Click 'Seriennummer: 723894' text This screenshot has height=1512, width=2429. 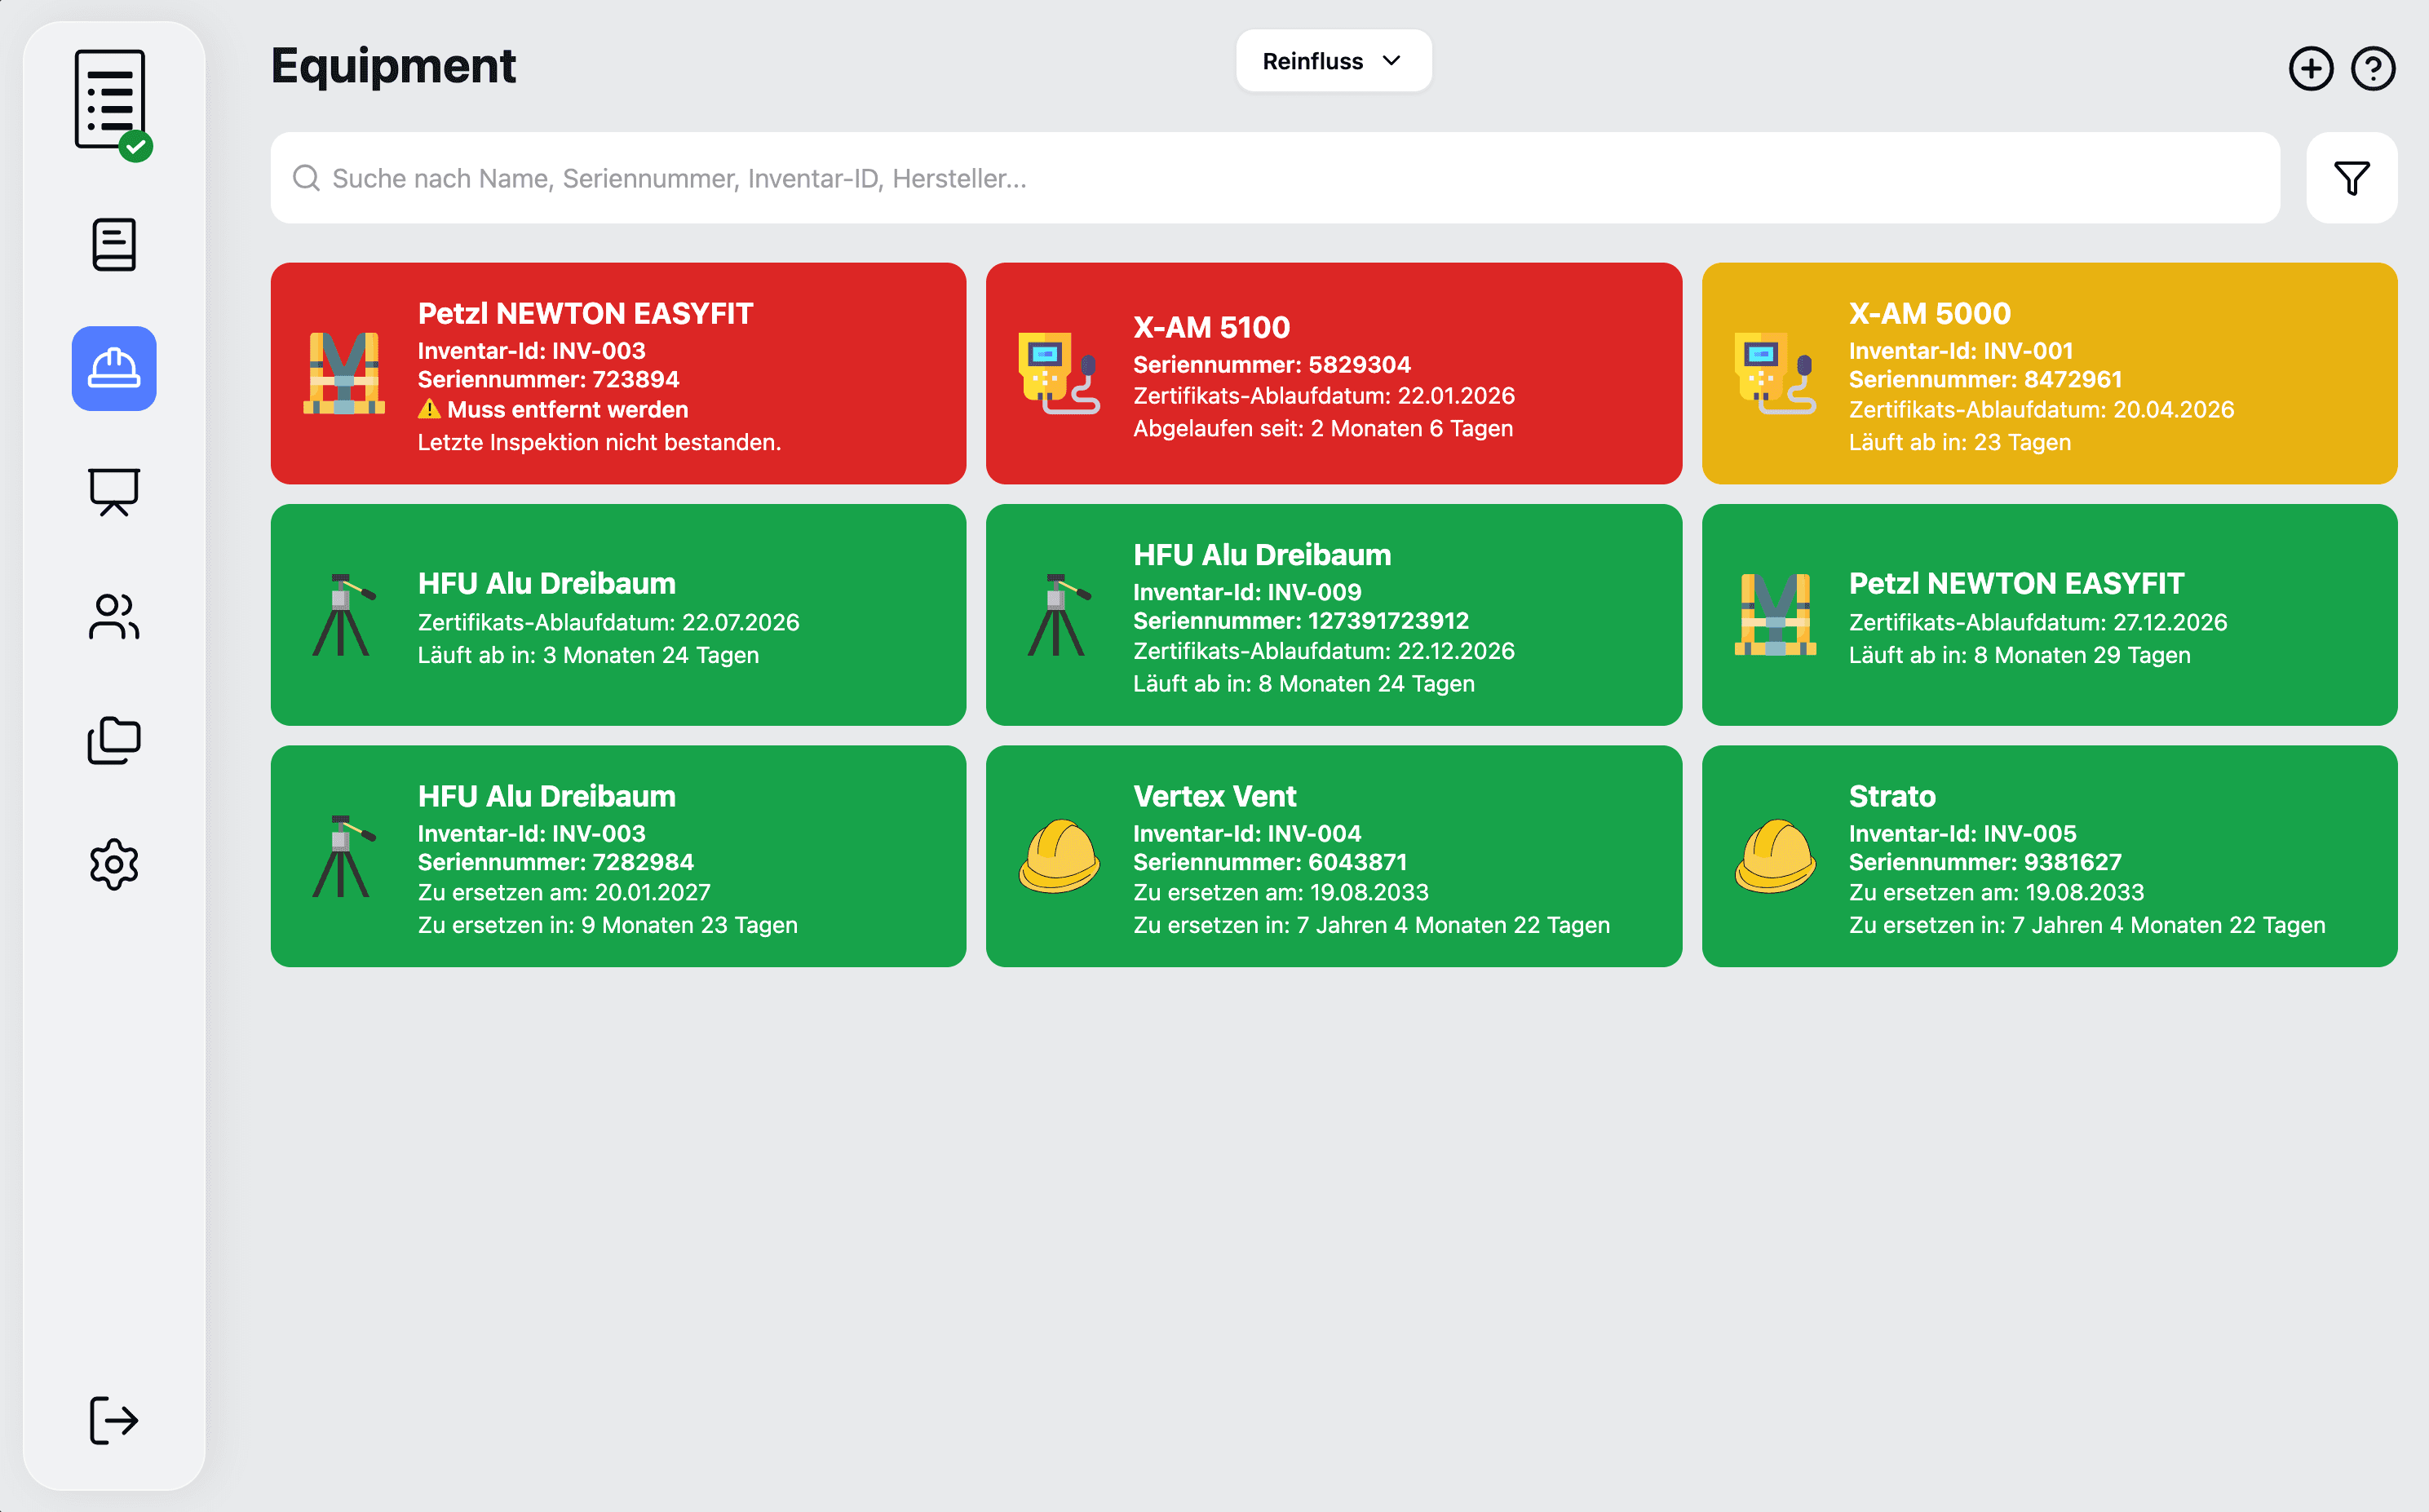coord(548,380)
